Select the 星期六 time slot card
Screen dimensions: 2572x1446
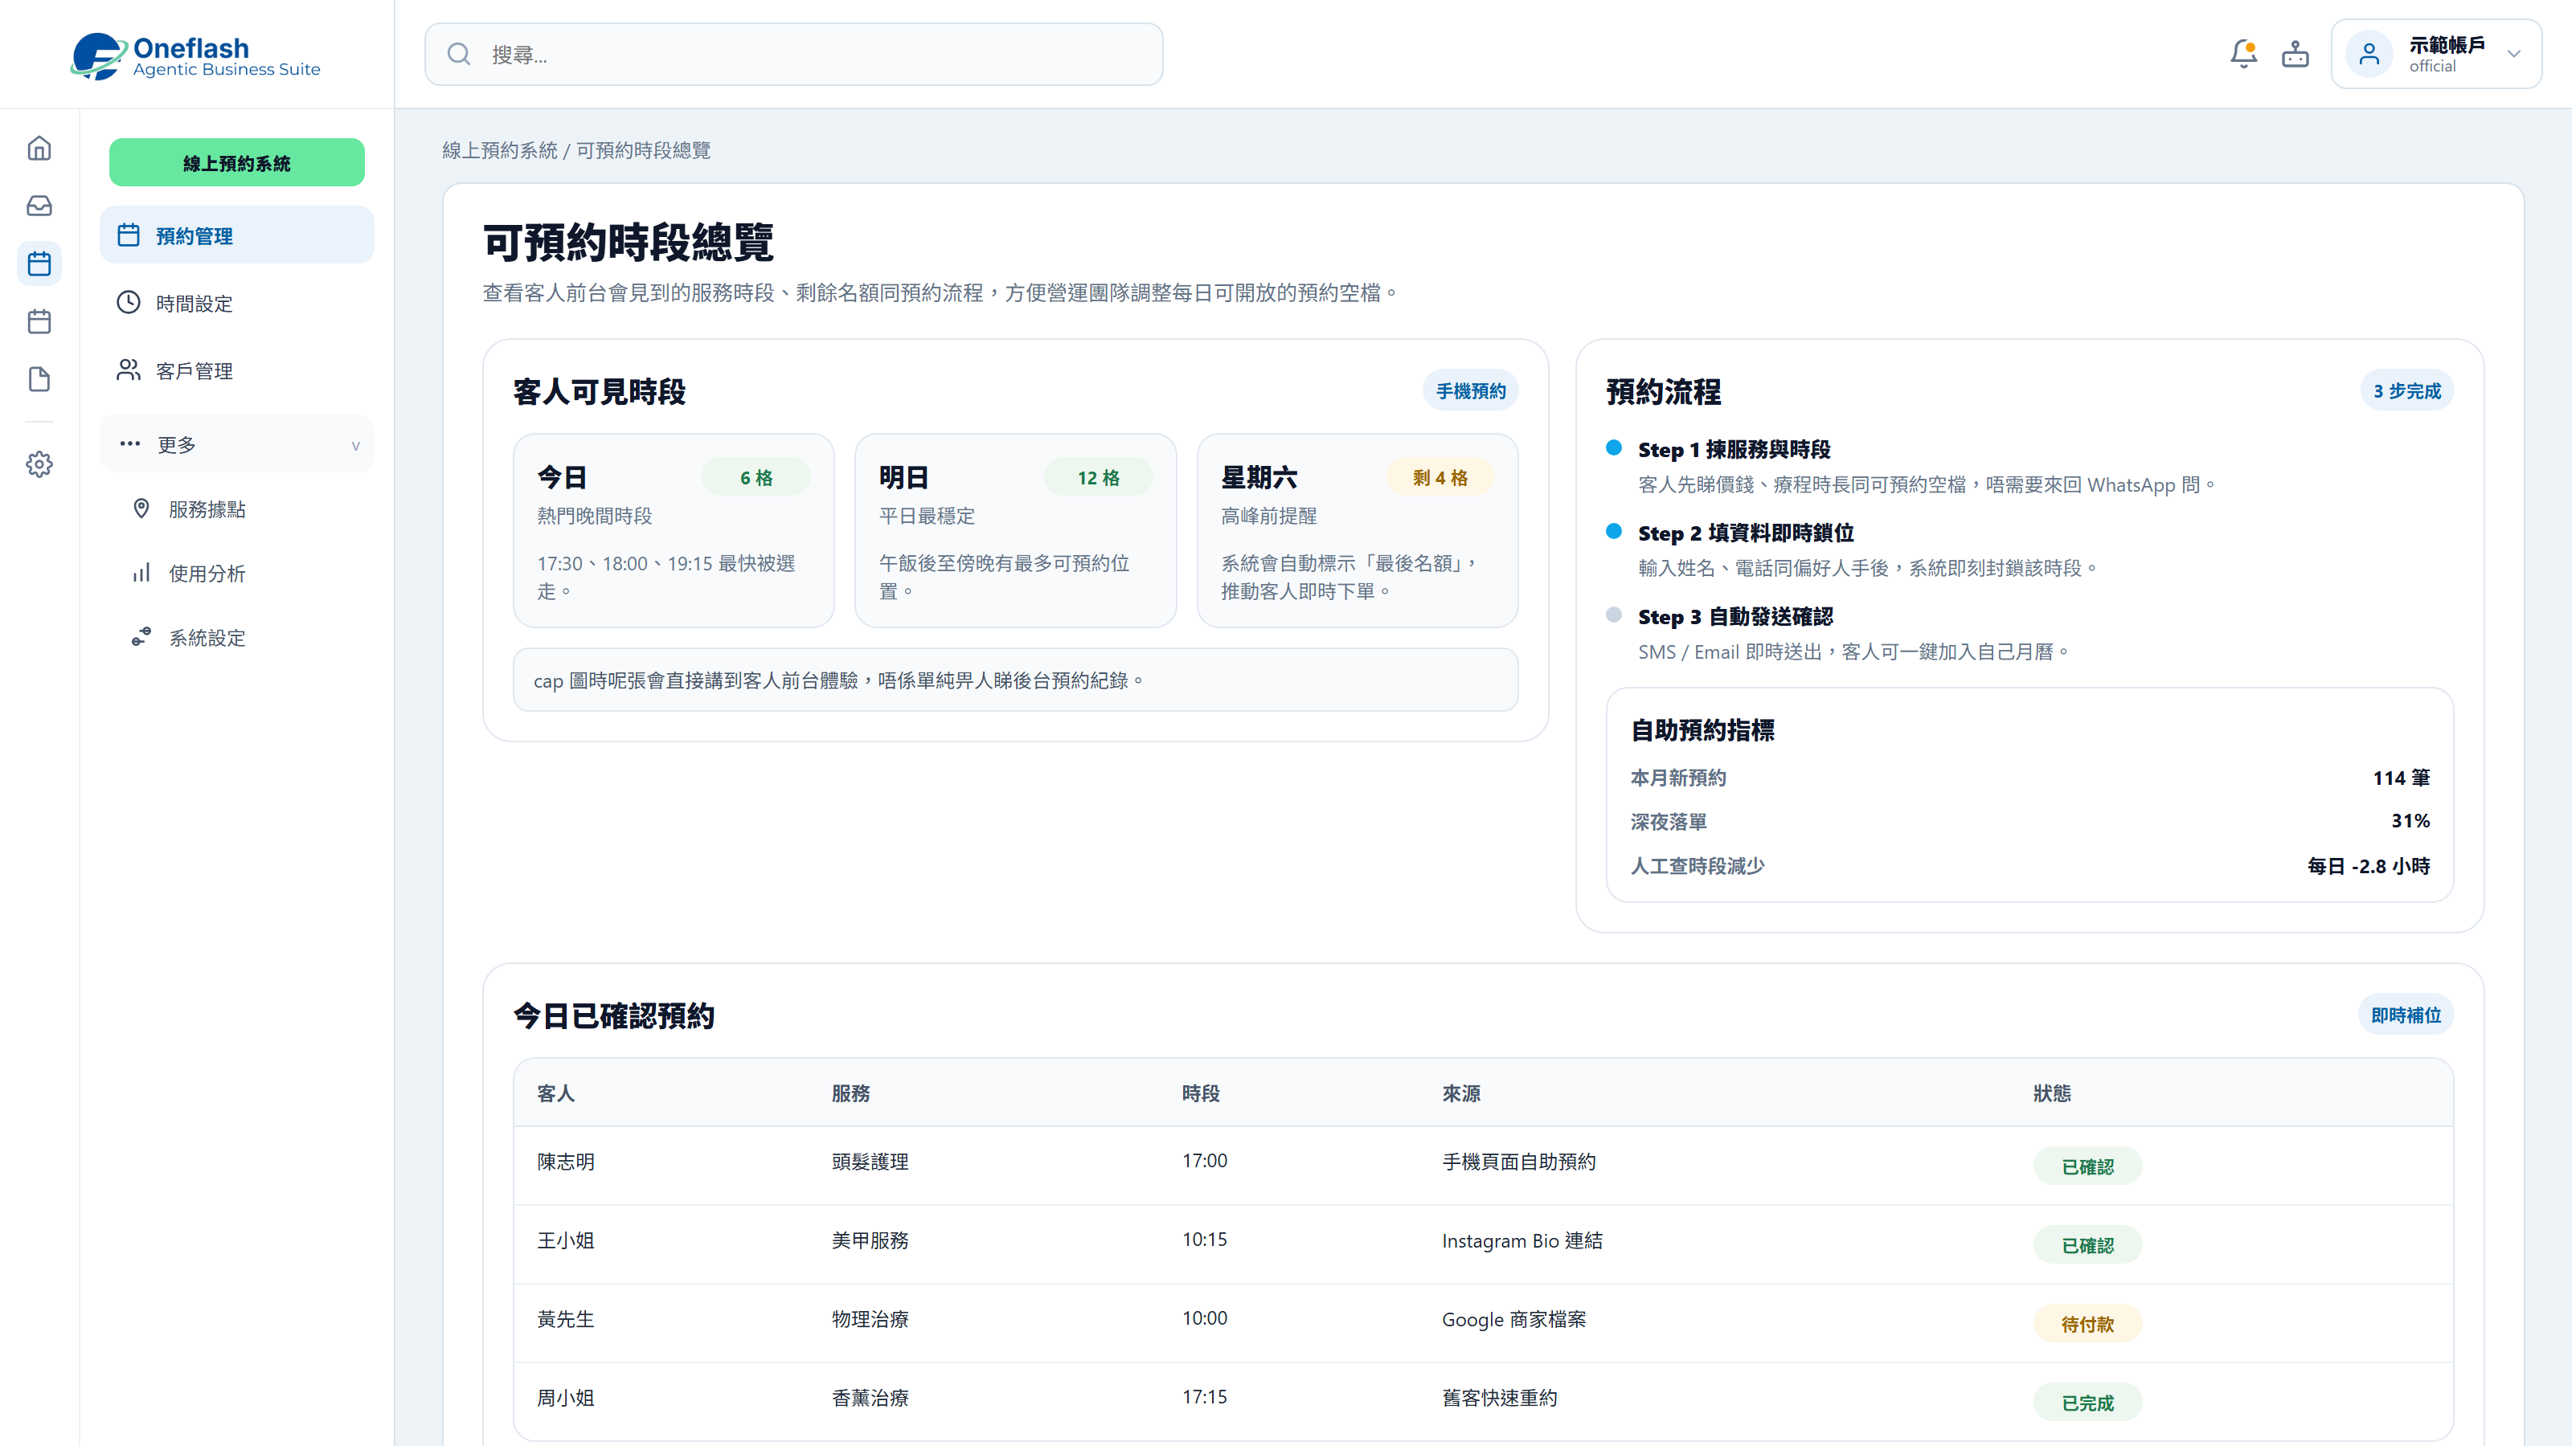click(1357, 530)
